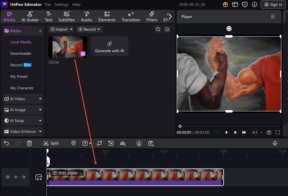Delete the selected clip with trash icon
This screenshot has height=196, width=288.
click(29, 143)
